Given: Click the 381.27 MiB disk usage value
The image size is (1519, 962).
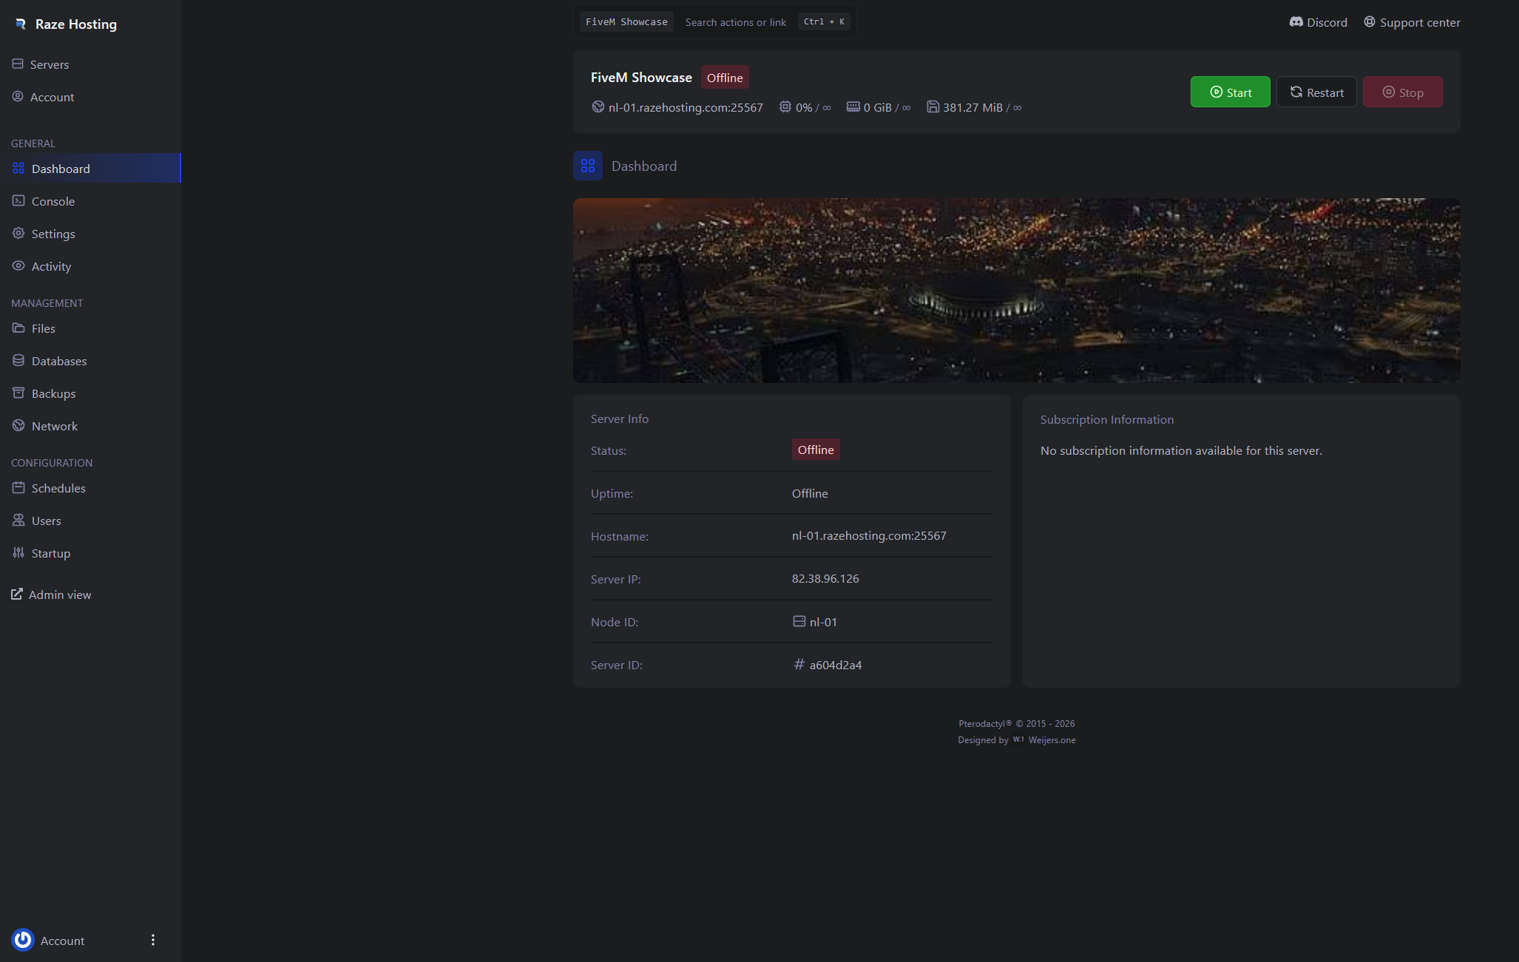Looking at the screenshot, I should point(972,107).
